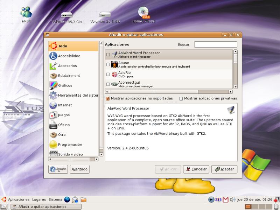Select the Todo category with Ubuntu logo
The image size is (280, 210).
[73, 46]
